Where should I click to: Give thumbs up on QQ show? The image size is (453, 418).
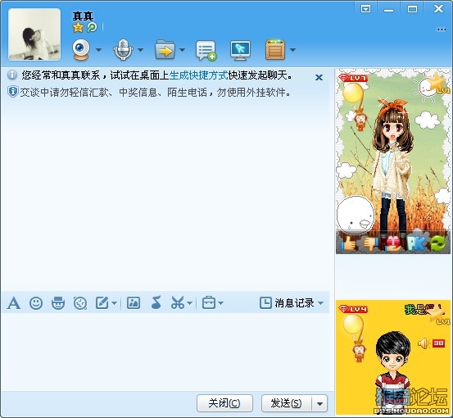tap(348, 243)
